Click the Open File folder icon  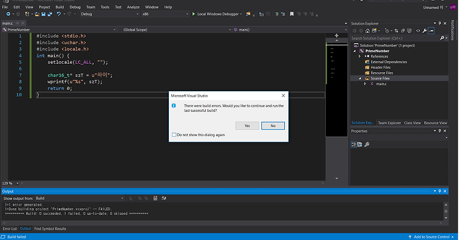37,14
